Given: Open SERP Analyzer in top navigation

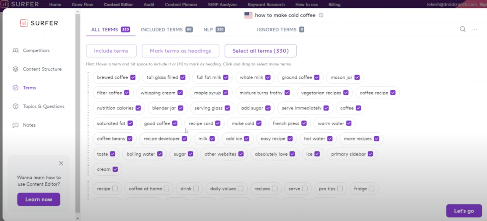Looking at the screenshot, I should 222,5.
